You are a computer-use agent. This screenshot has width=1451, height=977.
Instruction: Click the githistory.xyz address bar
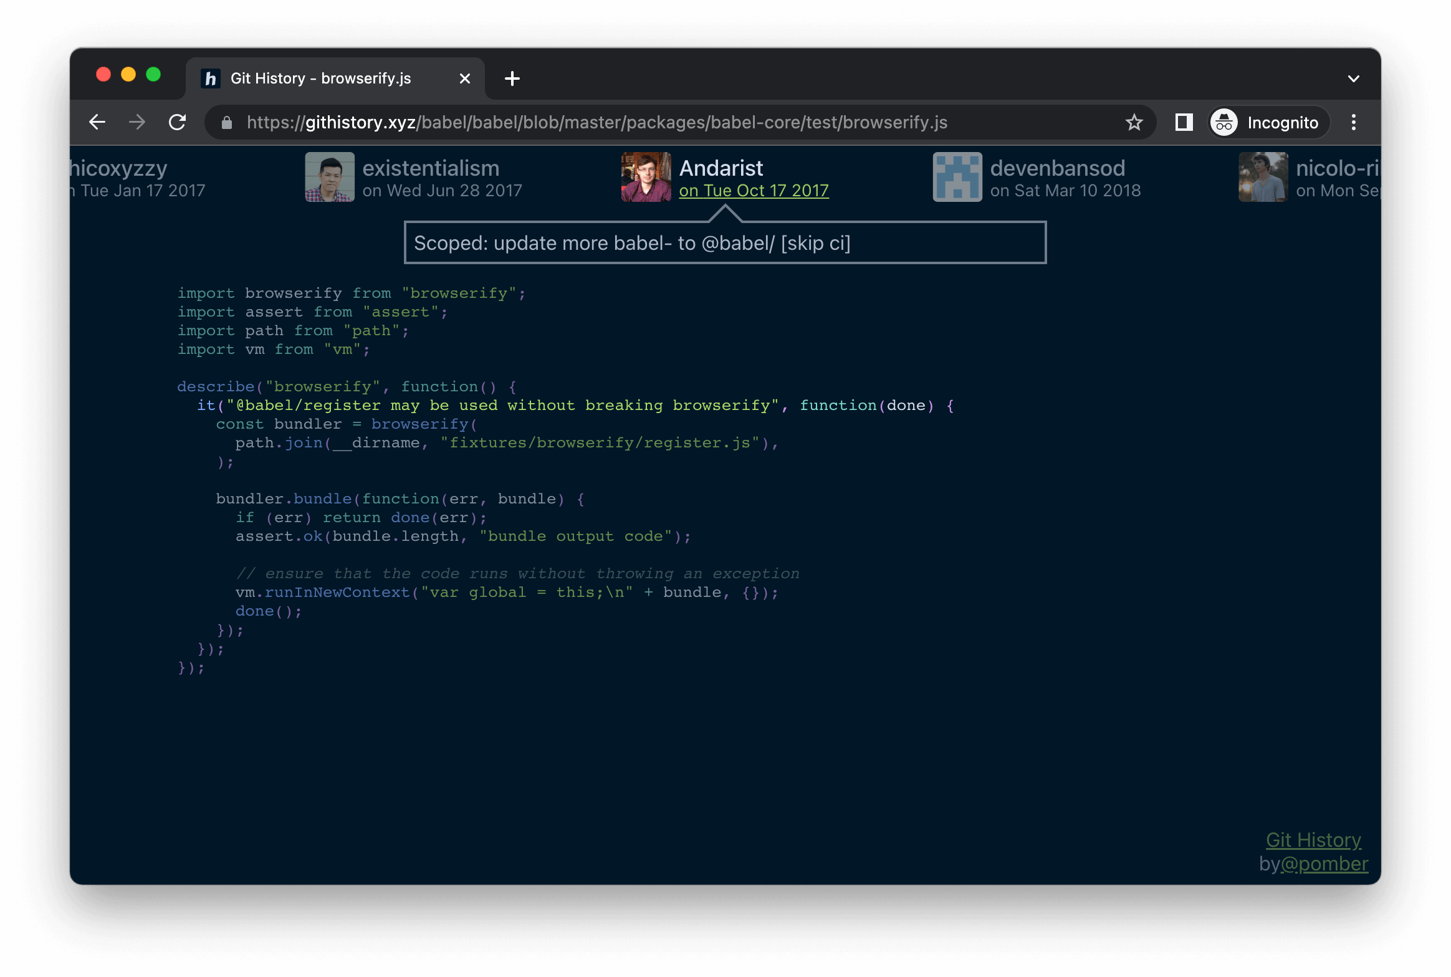596,122
